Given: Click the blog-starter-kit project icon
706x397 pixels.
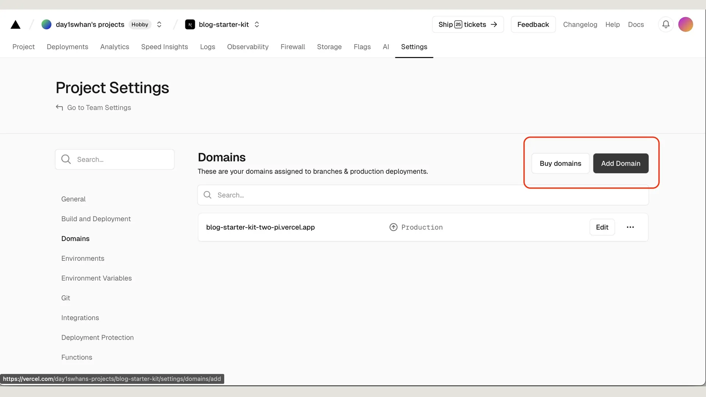Looking at the screenshot, I should coord(190,25).
